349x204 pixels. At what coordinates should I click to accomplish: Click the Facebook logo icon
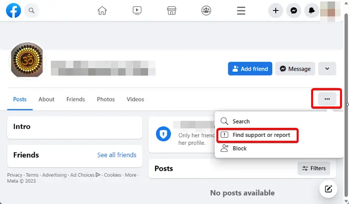coord(13,10)
